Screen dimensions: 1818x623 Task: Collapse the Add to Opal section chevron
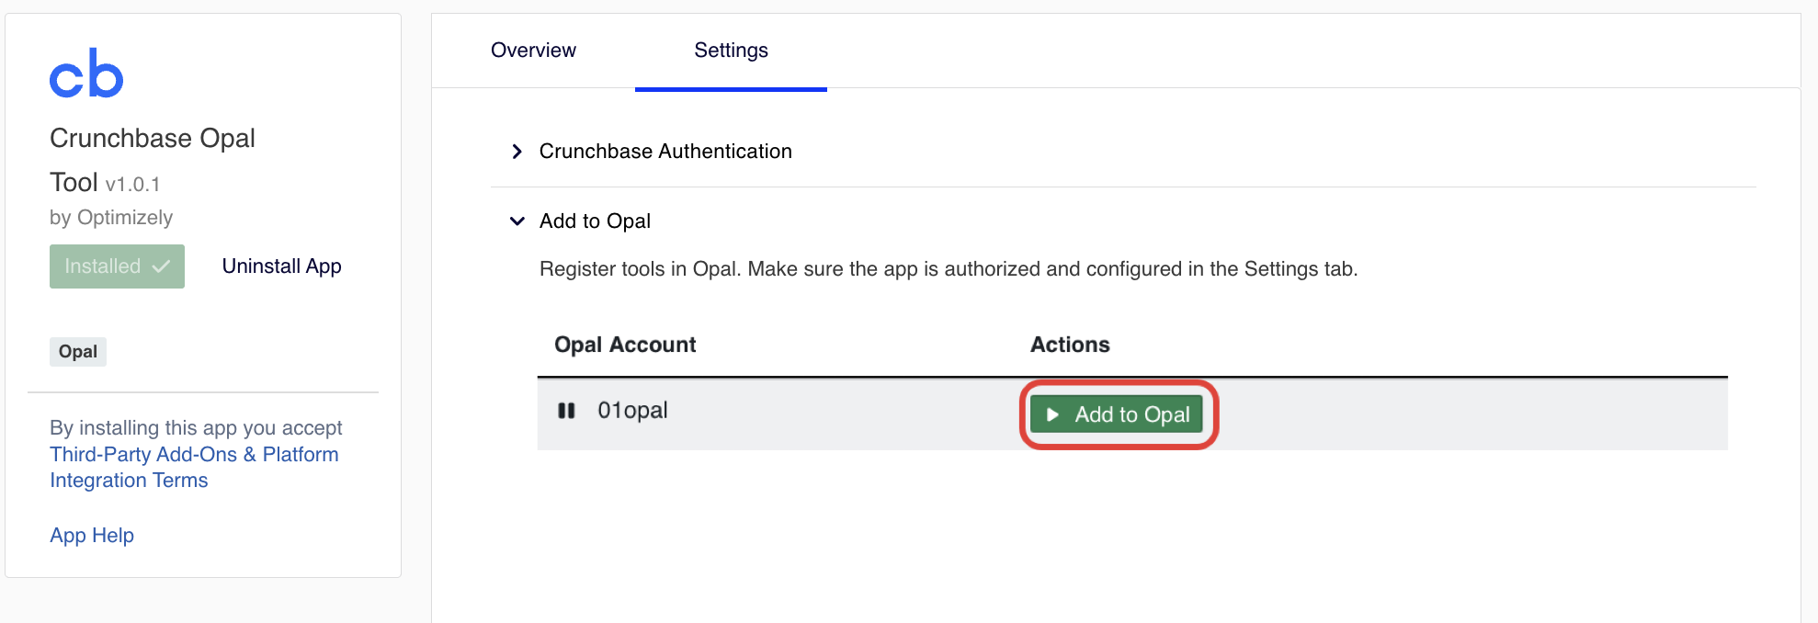517,221
